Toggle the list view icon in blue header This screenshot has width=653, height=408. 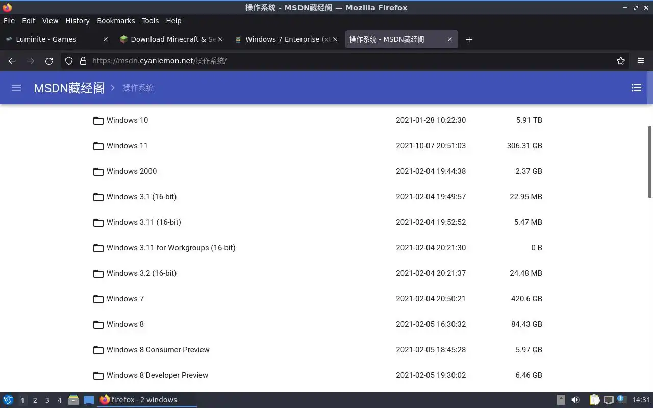point(636,88)
